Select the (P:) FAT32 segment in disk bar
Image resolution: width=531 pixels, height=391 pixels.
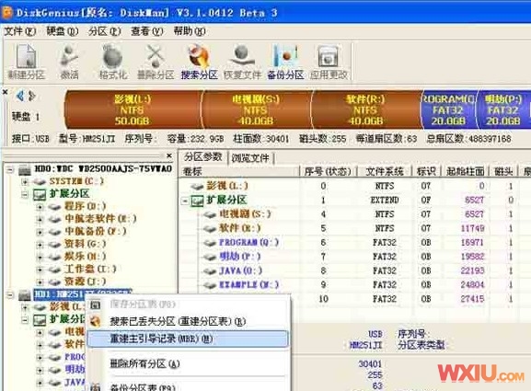[x=503, y=109]
